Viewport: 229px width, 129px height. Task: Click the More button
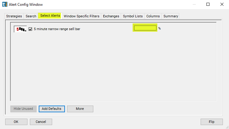tap(80, 109)
